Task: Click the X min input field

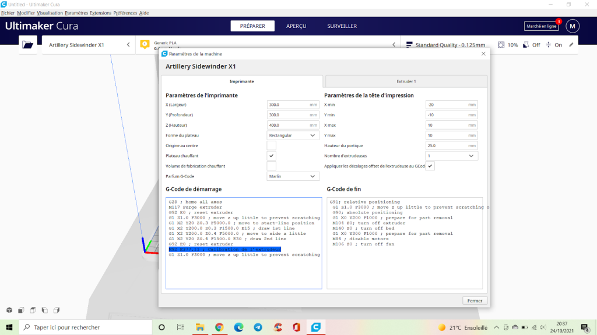Action: tap(452, 105)
